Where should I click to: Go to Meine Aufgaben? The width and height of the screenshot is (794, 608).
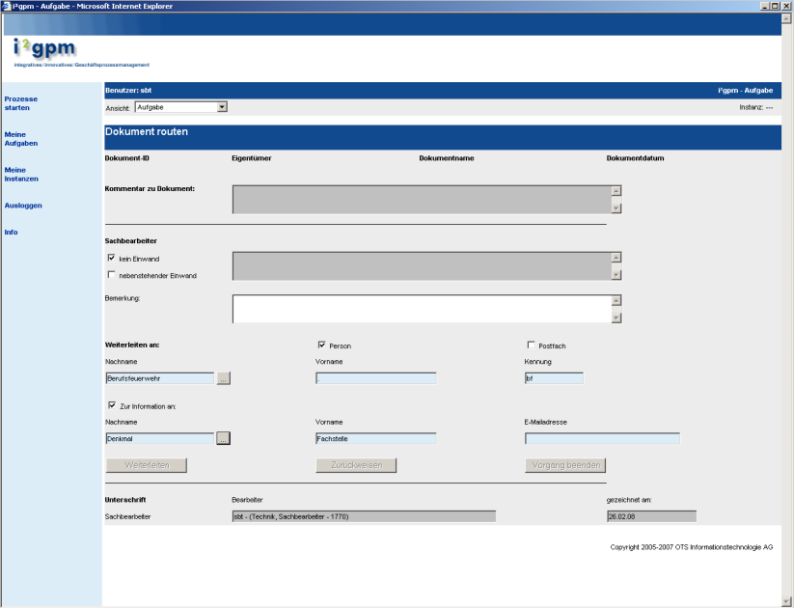(x=21, y=139)
